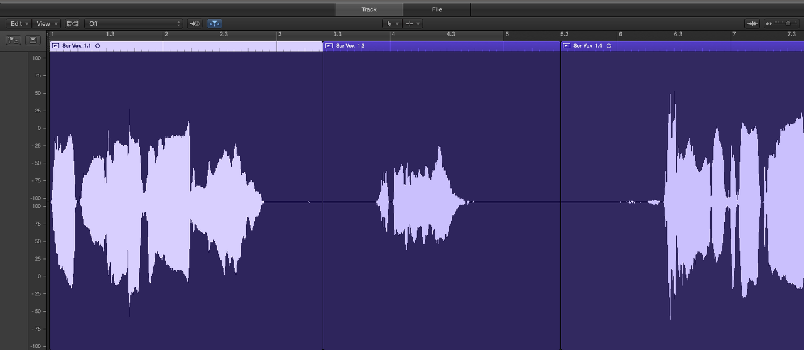Click position 3.3 in the ruler
Viewport: 804px width, 350px height.
pyautogui.click(x=337, y=35)
